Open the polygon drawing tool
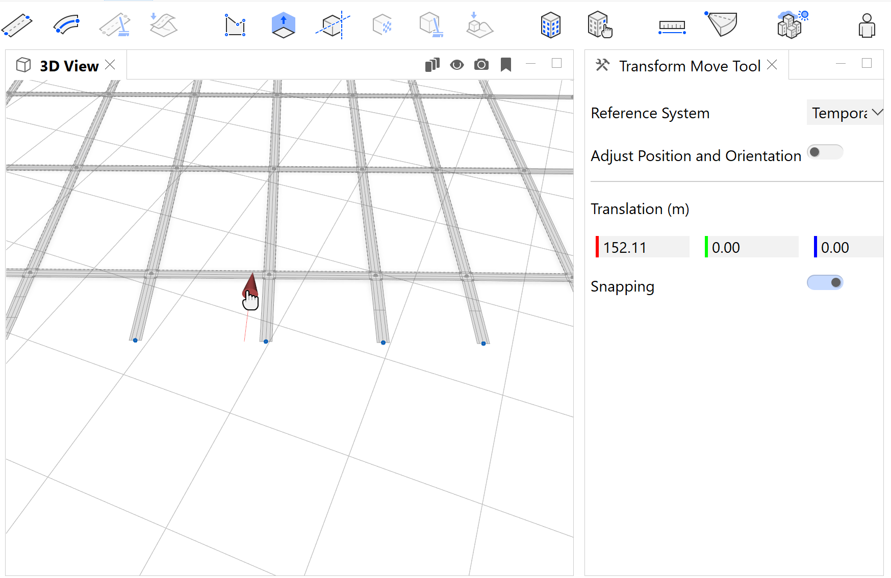The image size is (891, 578). 234,23
